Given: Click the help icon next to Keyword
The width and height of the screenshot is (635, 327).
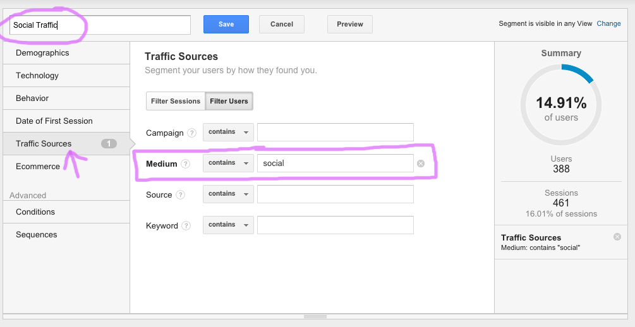Looking at the screenshot, I should point(185,226).
